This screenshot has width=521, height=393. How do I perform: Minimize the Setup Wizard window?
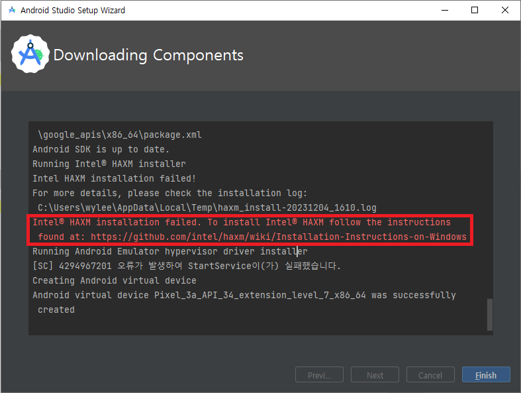pyautogui.click(x=445, y=10)
